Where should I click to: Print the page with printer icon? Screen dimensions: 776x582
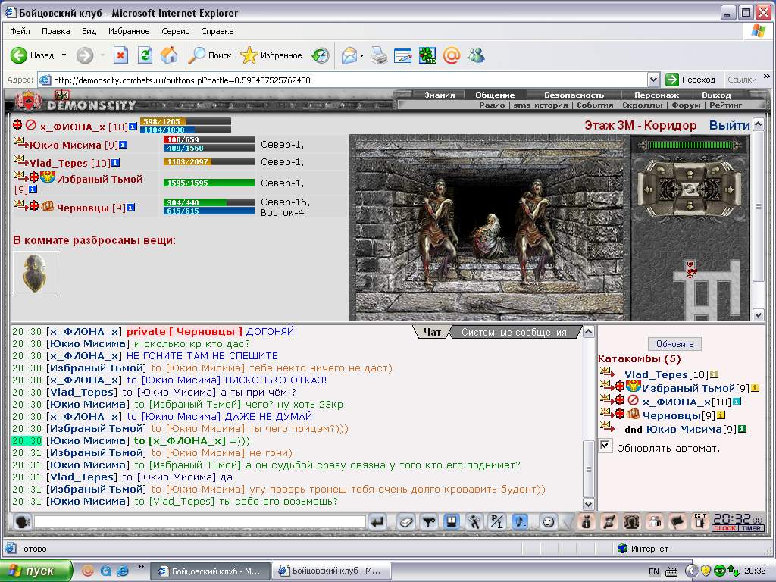pyautogui.click(x=379, y=55)
